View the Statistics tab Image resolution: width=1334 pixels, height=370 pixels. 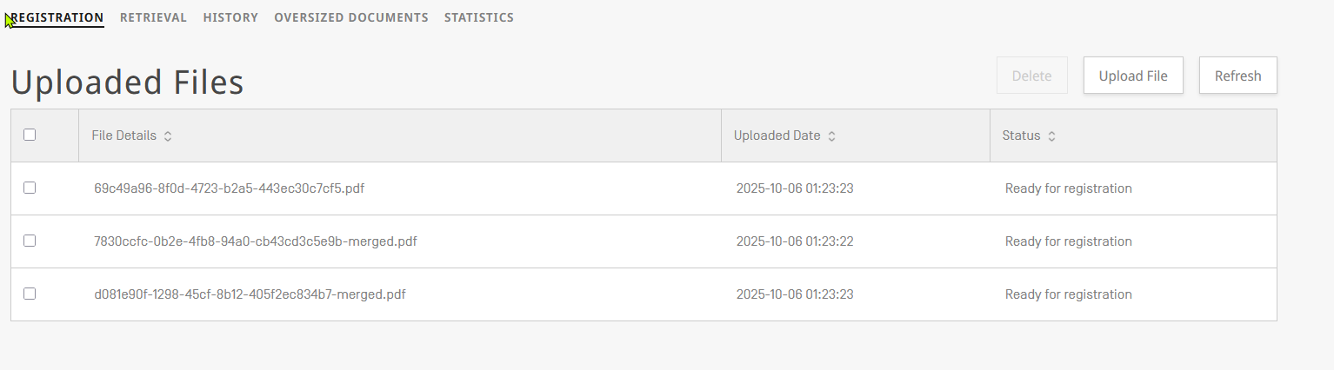[478, 17]
